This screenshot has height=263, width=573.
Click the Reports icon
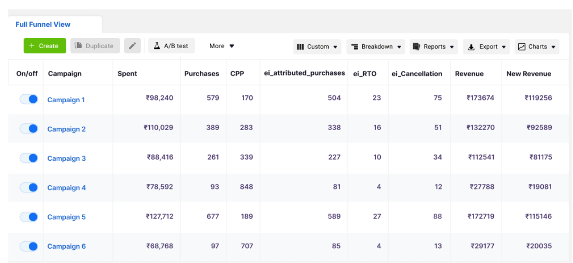[417, 47]
